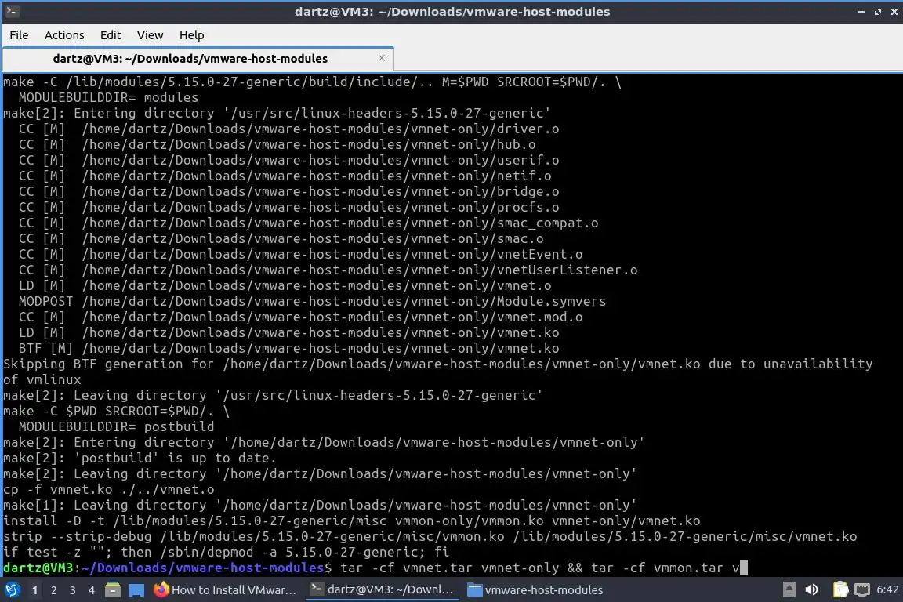
Task: Select the dartz@VM3 terminal taskbar entry
Action: point(382,590)
